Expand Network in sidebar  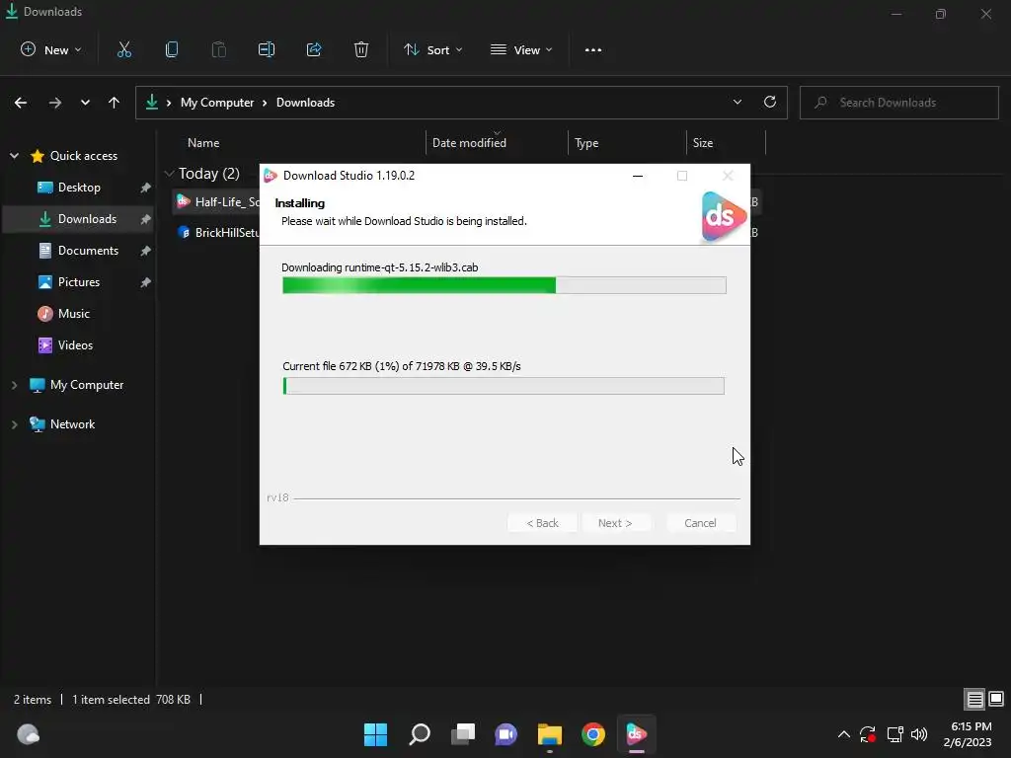tap(14, 424)
